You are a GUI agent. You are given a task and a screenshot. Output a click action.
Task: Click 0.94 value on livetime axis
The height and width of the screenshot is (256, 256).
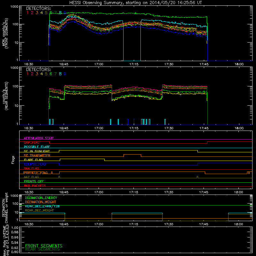pos(15,243)
